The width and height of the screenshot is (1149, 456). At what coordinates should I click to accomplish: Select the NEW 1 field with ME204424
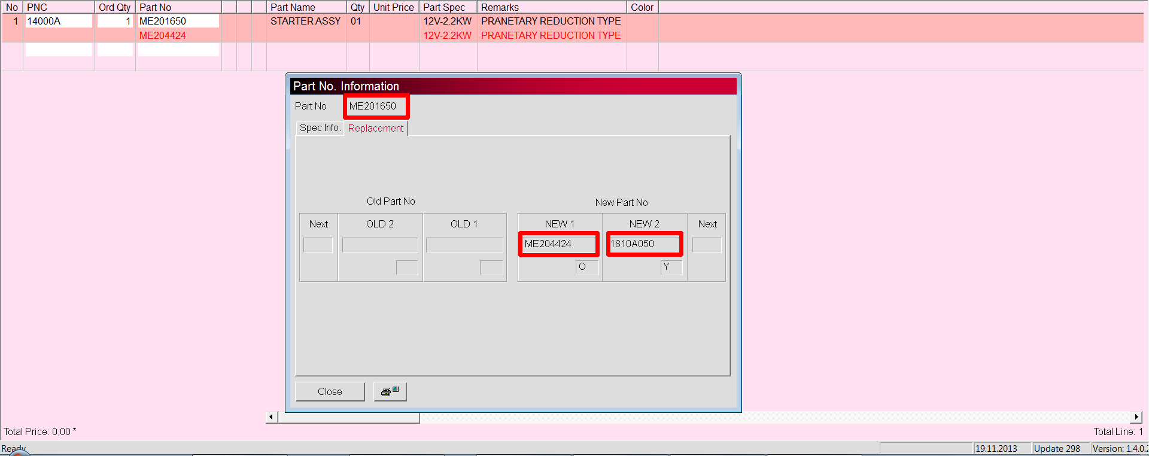click(x=559, y=244)
